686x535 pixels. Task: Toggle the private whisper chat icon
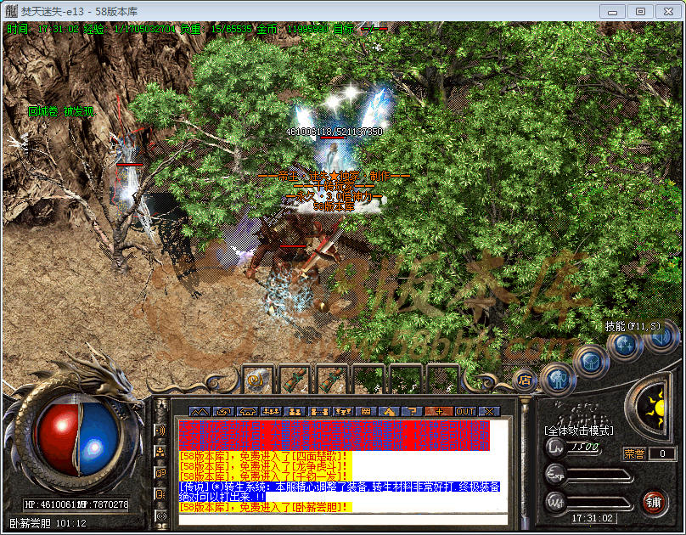coord(161,494)
